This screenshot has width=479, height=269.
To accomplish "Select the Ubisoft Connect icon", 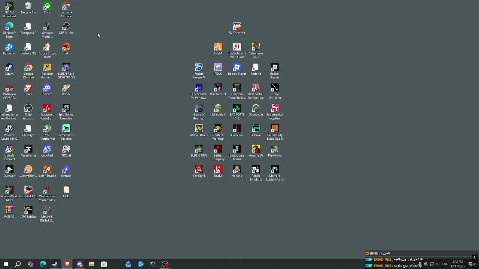I will click(9, 153).
